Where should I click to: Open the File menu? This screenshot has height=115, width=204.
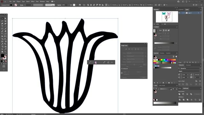(10, 2)
